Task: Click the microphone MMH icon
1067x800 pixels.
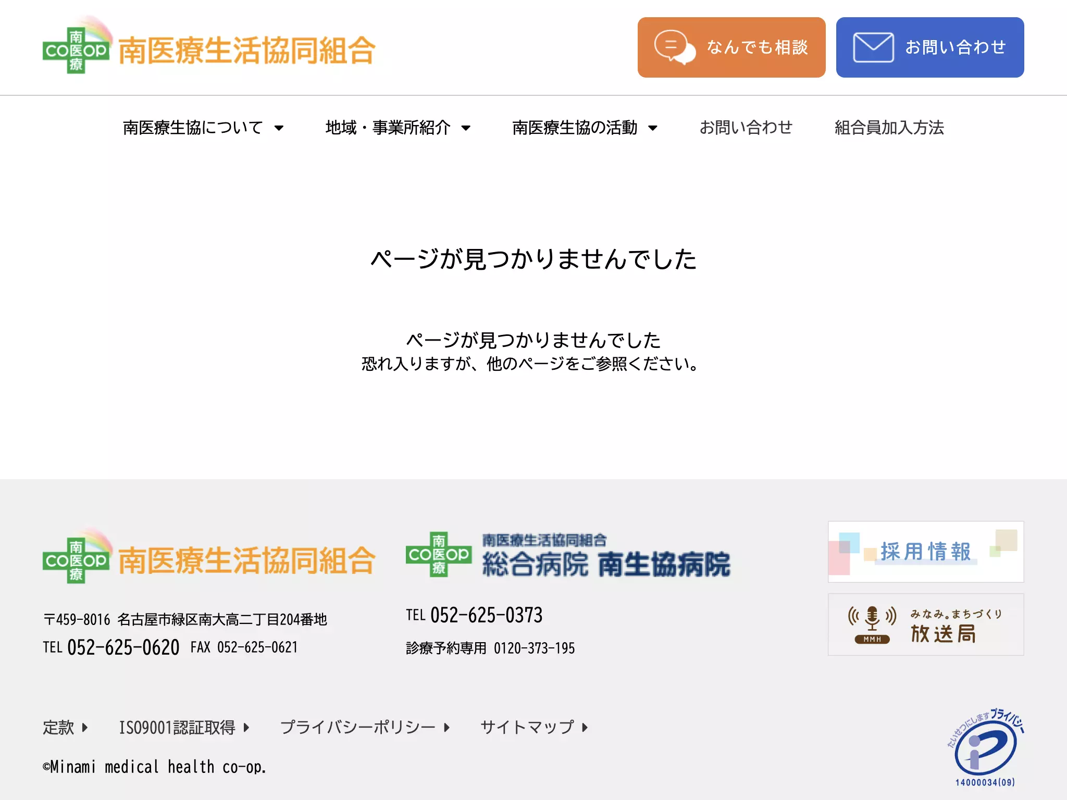Action: 872,624
